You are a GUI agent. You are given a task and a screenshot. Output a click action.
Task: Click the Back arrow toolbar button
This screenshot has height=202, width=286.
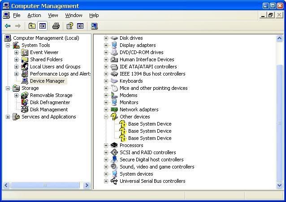(x=8, y=26)
